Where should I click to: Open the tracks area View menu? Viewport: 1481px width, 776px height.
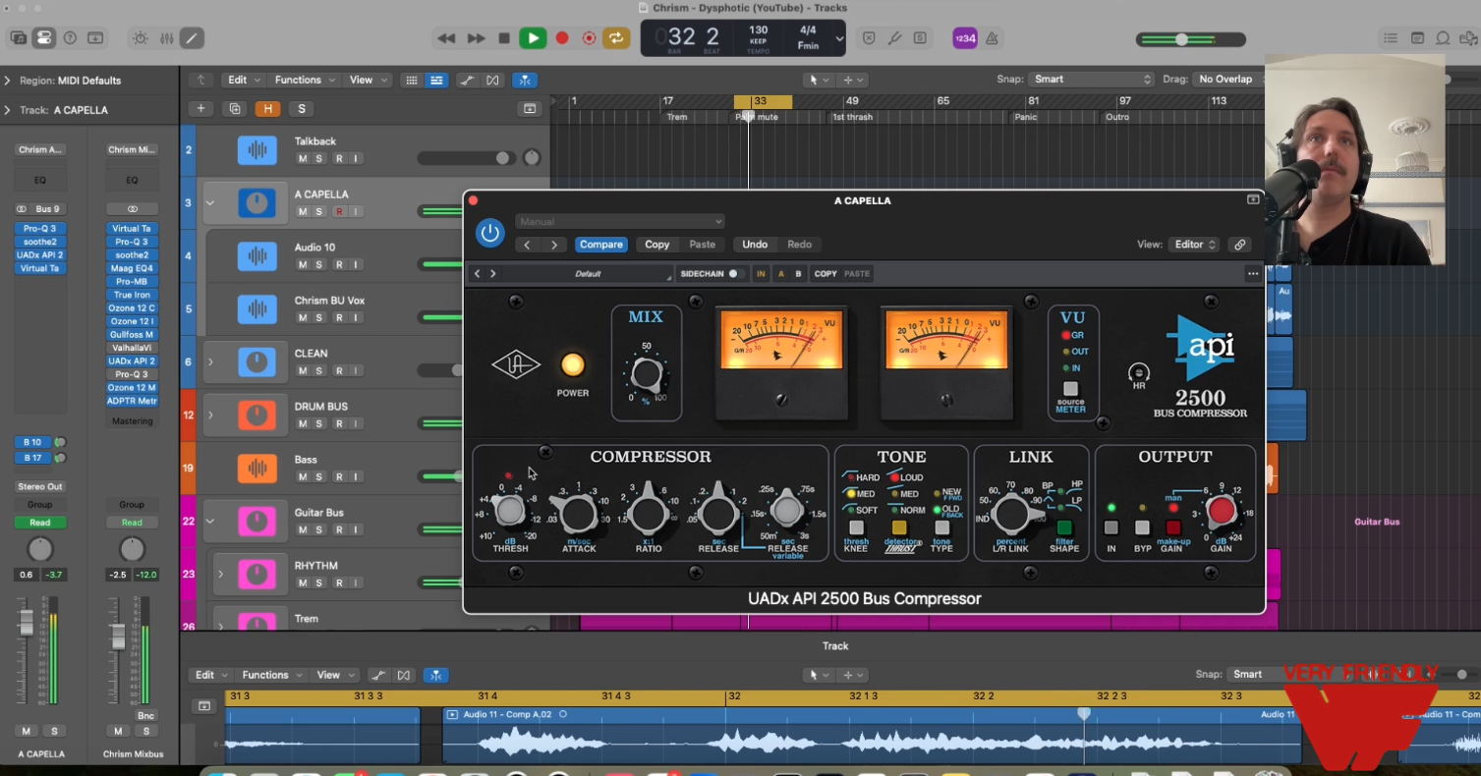coord(367,80)
